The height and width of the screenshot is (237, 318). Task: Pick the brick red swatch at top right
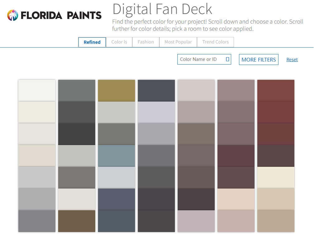pyautogui.click(x=276, y=90)
